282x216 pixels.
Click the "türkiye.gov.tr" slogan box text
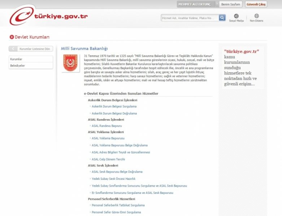(x=242, y=68)
